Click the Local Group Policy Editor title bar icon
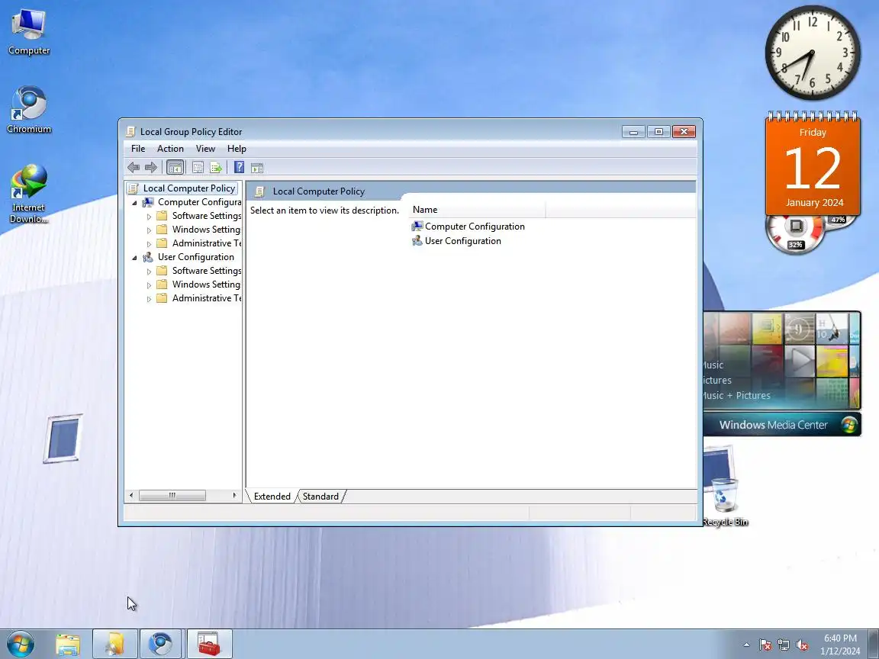This screenshot has width=879, height=659. point(130,132)
